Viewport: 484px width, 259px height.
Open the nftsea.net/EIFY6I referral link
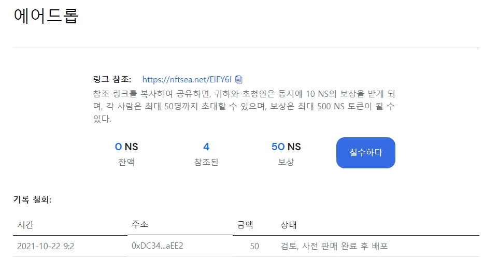pos(187,79)
